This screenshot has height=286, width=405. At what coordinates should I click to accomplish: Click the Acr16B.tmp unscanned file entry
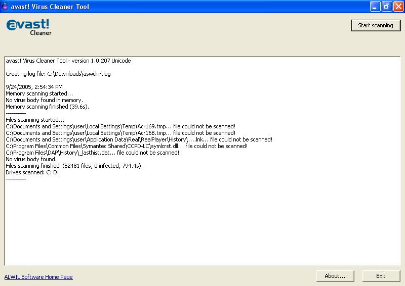tap(120, 133)
